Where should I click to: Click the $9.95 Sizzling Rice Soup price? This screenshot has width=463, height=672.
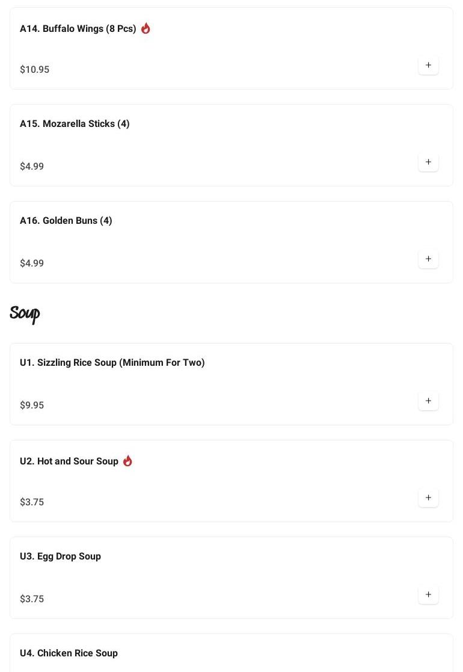[32, 405]
